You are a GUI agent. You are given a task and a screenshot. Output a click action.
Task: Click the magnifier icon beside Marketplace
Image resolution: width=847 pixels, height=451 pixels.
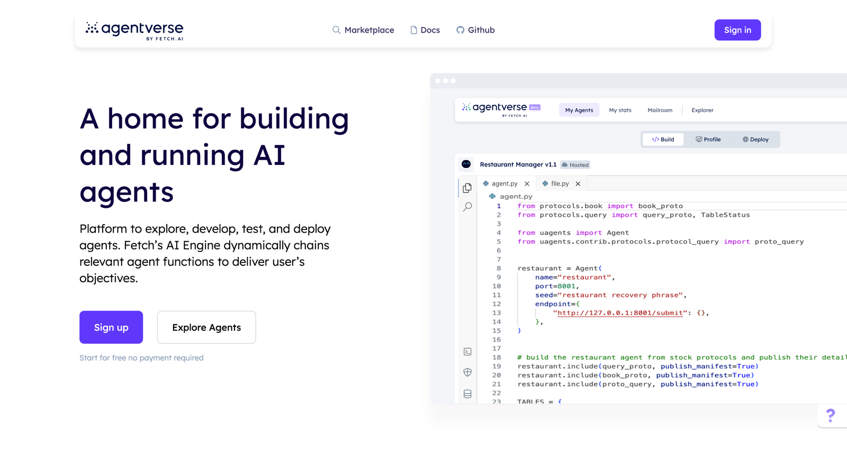[x=336, y=30]
